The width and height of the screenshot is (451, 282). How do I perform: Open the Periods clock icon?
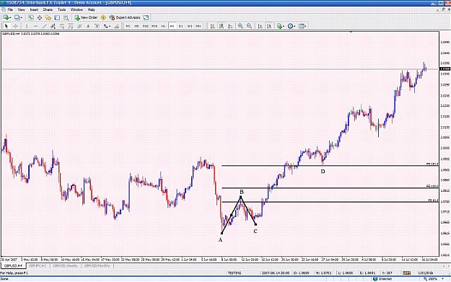click(290, 26)
